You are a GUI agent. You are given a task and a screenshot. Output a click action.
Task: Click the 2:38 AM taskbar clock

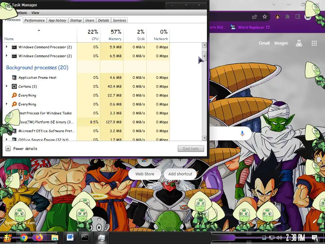click(x=295, y=238)
